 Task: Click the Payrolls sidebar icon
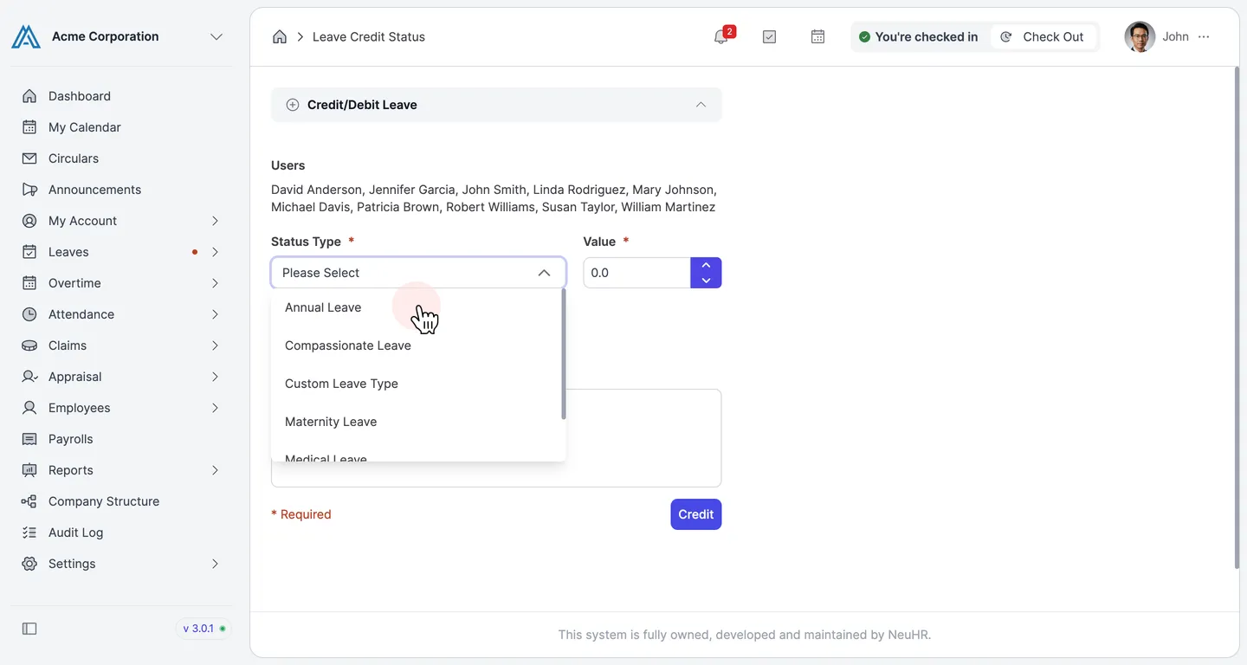point(29,439)
